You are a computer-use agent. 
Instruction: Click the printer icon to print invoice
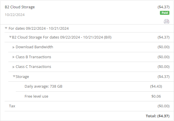(x=167, y=21)
